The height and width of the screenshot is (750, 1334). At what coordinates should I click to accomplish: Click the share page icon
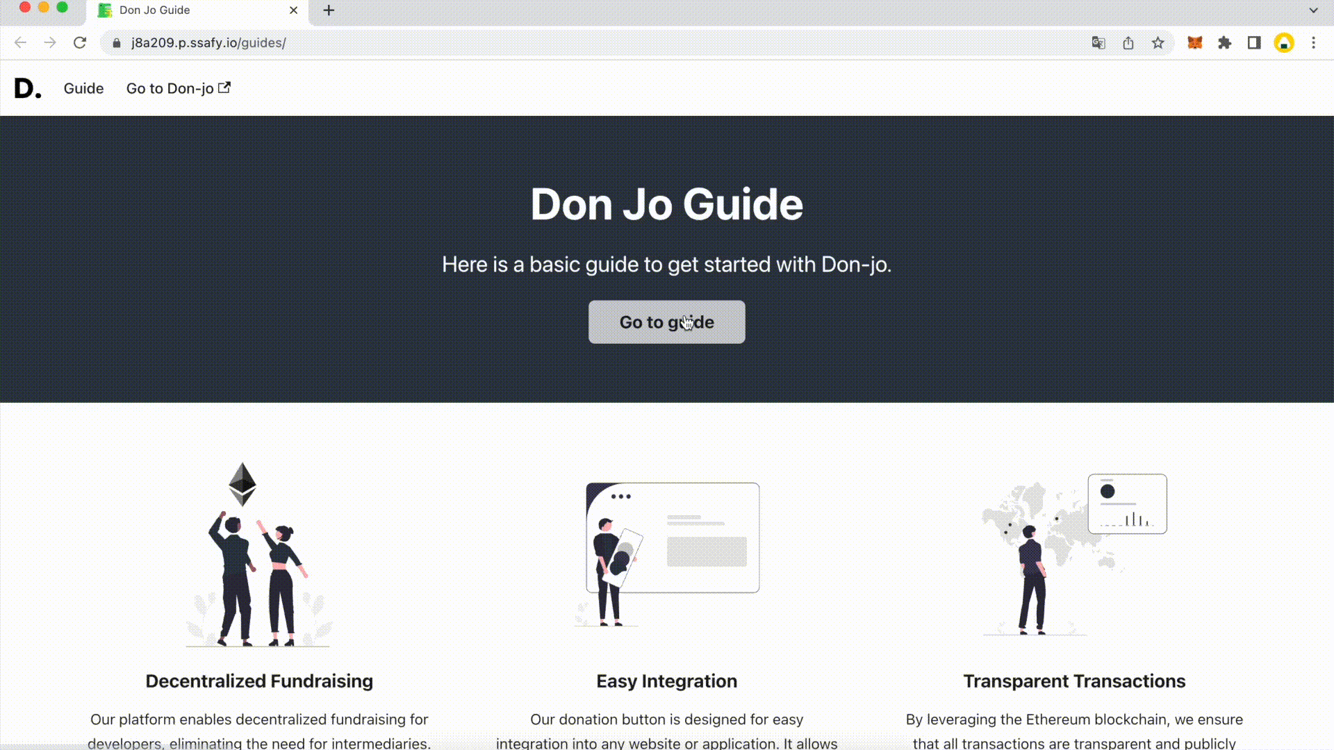point(1128,42)
